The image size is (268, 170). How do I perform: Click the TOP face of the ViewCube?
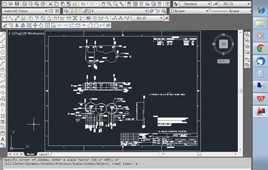click(224, 44)
